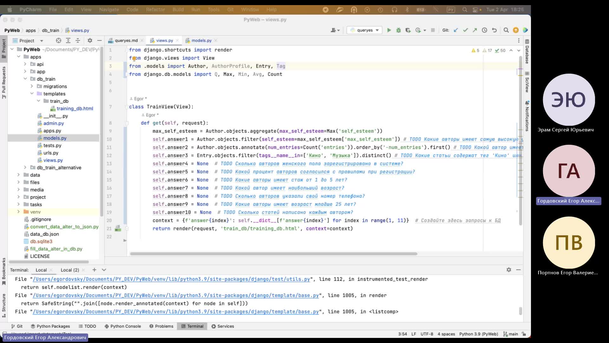The width and height of the screenshot is (609, 343).
Task: Open Project view mode dropdown
Action: pos(42,41)
